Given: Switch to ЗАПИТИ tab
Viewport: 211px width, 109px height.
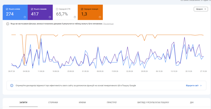Looking at the screenshot, I should [x=23, y=103].
